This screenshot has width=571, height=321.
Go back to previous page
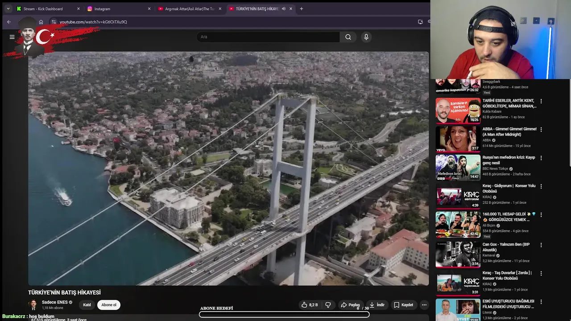pos(9,22)
